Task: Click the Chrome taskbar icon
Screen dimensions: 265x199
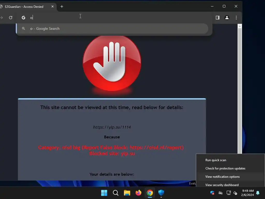Action: (150, 193)
